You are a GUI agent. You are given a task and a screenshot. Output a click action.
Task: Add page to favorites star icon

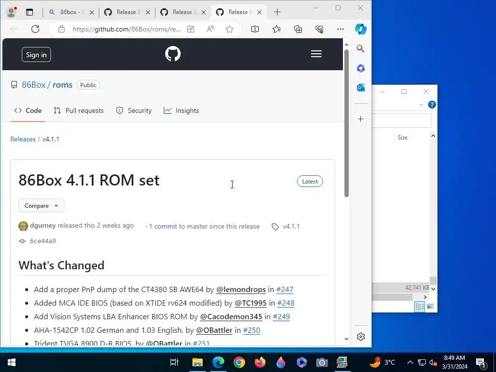pyautogui.click(x=230, y=29)
